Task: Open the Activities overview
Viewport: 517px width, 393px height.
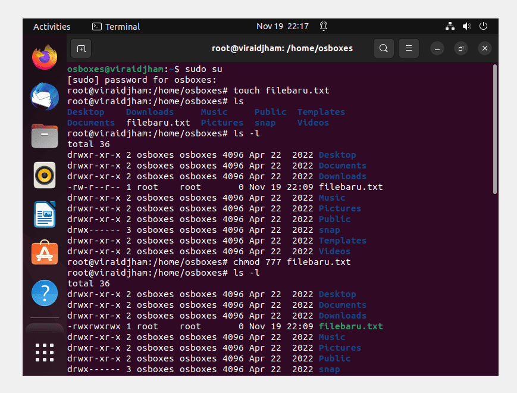Action: (52, 27)
